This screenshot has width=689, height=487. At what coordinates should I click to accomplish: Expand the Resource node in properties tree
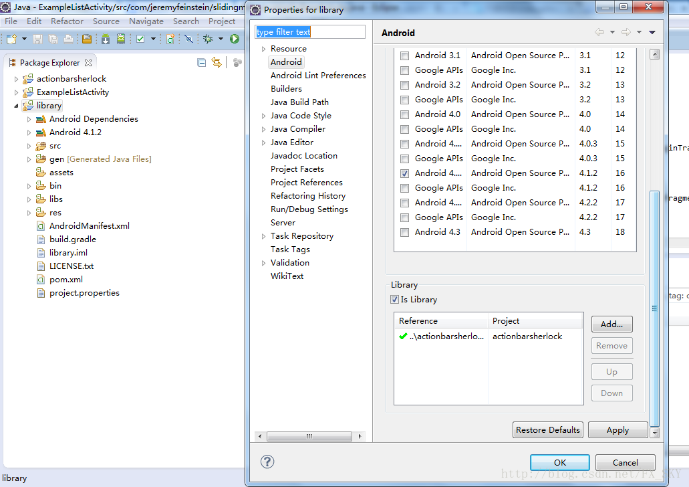pos(263,49)
